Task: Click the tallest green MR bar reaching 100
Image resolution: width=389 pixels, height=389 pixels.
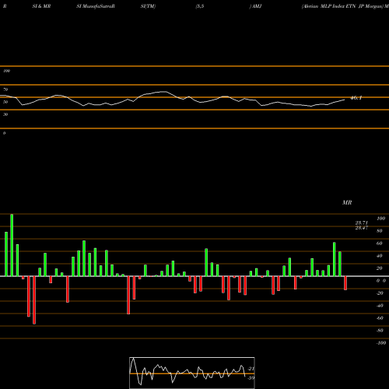Action: click(12, 245)
